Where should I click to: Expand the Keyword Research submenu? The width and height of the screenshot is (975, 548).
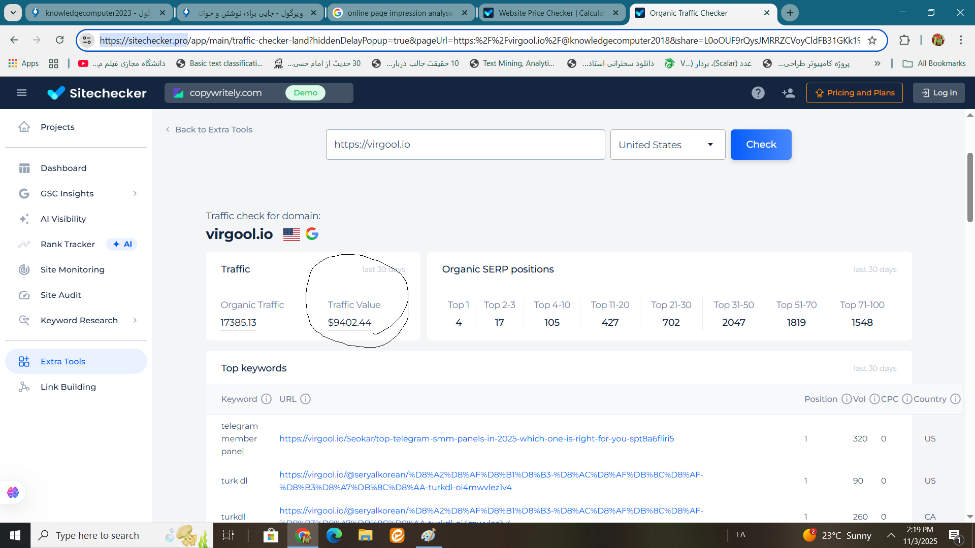[135, 320]
